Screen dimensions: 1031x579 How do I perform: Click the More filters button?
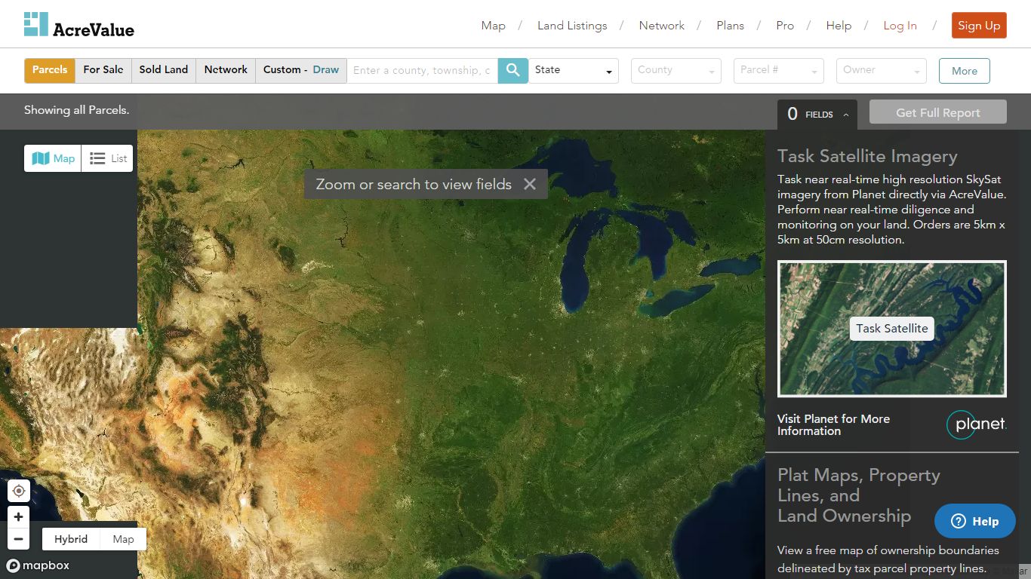[x=965, y=71]
